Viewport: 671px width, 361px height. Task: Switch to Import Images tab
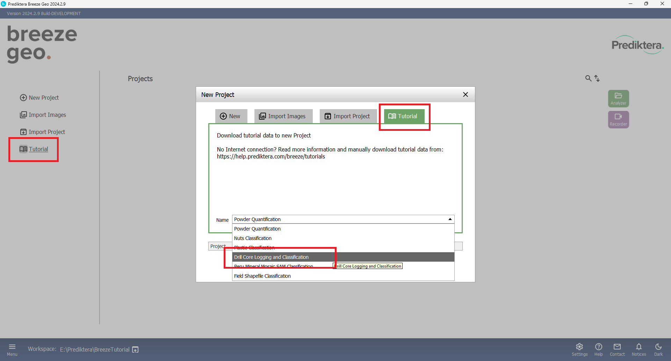(x=283, y=116)
